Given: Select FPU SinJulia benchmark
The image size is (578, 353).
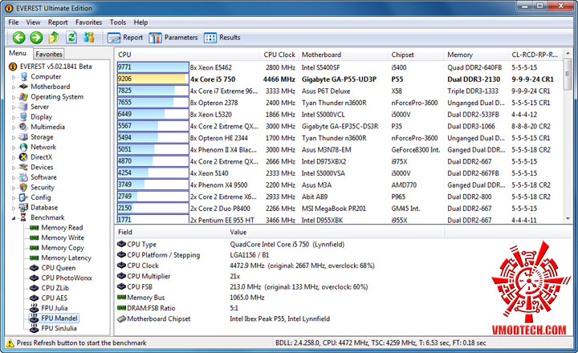Looking at the screenshot, I should [x=59, y=328].
